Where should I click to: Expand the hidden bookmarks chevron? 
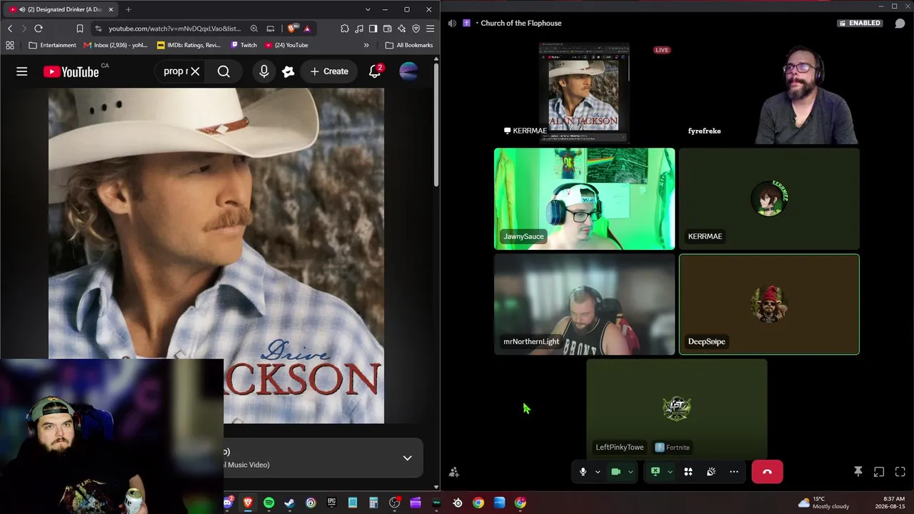point(366,45)
